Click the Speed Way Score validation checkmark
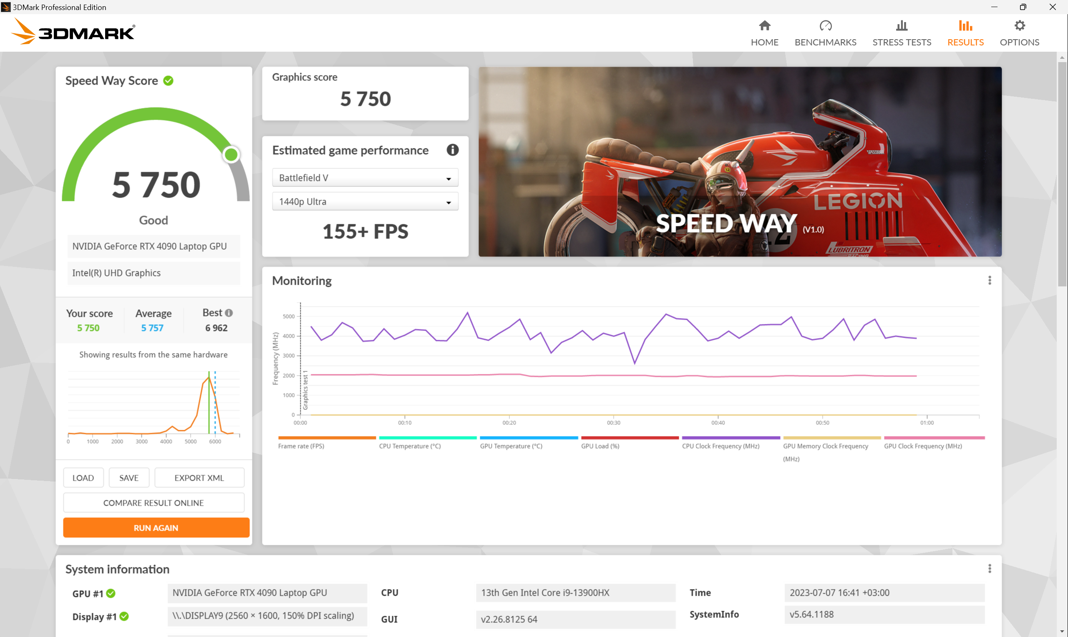Viewport: 1068px width, 637px height. click(x=169, y=81)
